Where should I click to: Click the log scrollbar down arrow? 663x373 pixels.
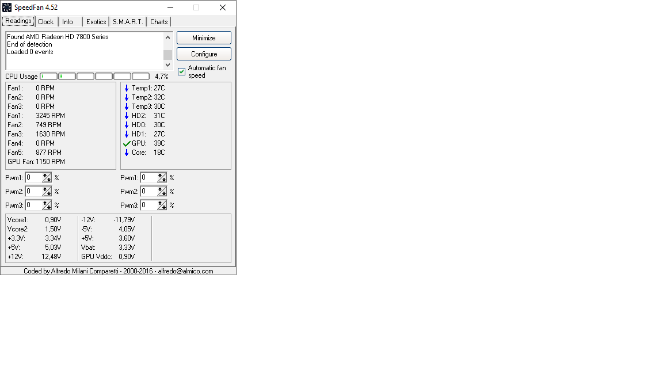tap(168, 64)
